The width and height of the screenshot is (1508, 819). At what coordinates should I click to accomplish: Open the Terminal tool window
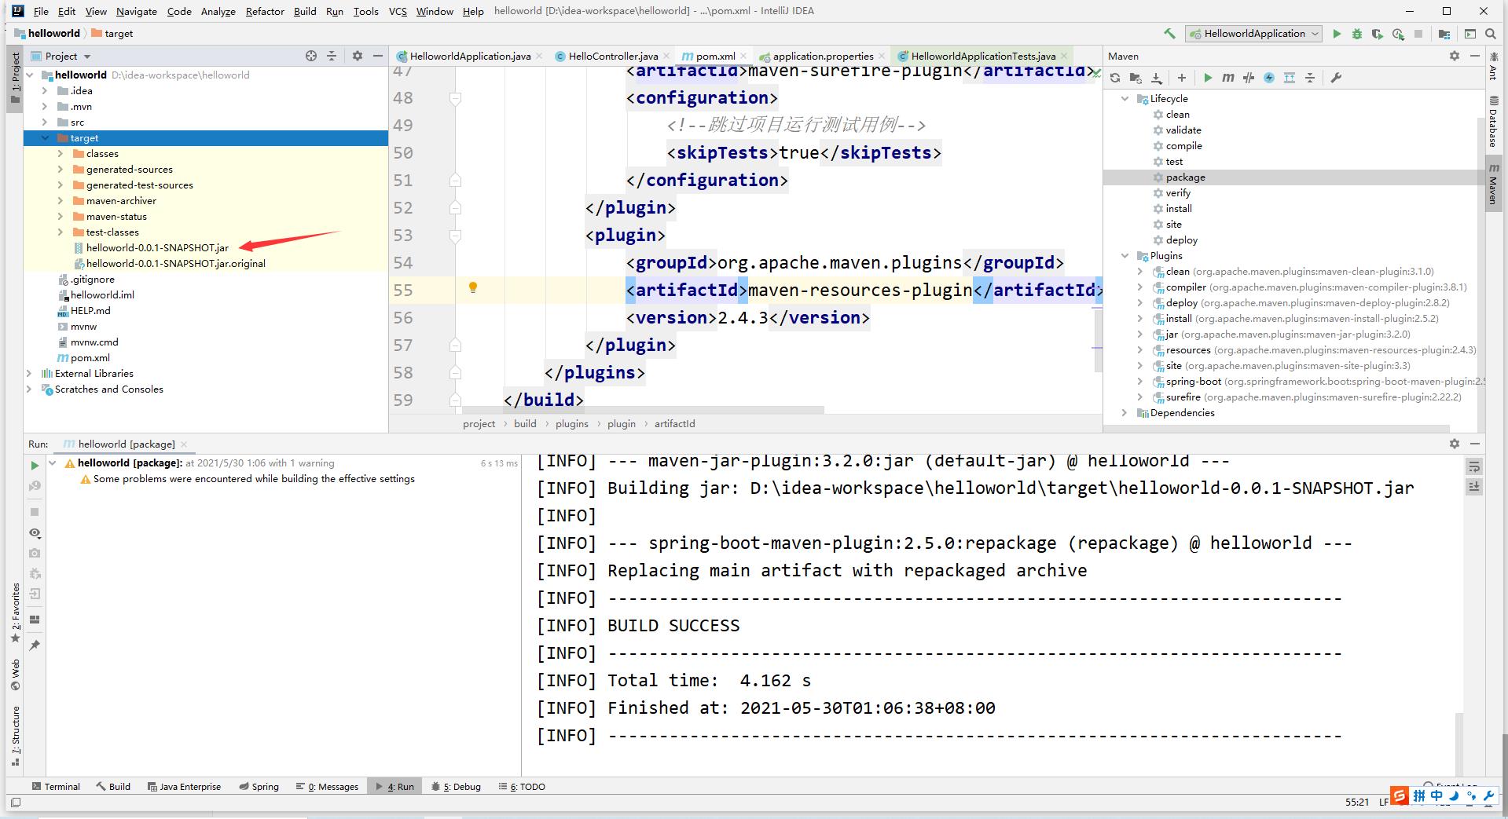56,786
